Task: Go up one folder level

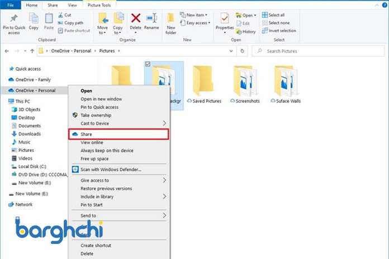Action: click(32, 51)
